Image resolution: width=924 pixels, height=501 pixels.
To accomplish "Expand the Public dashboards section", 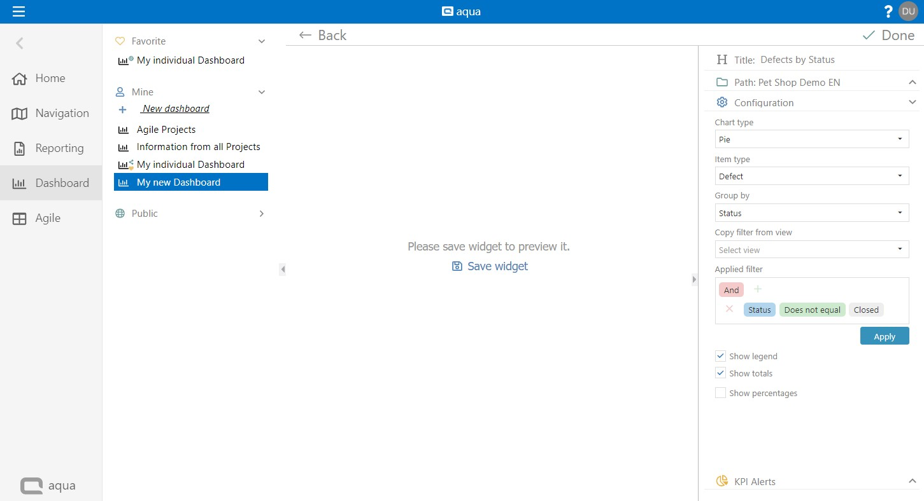I will tap(261, 214).
